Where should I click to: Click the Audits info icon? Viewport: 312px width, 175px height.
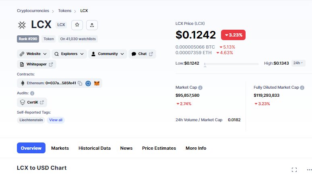pos(32,93)
